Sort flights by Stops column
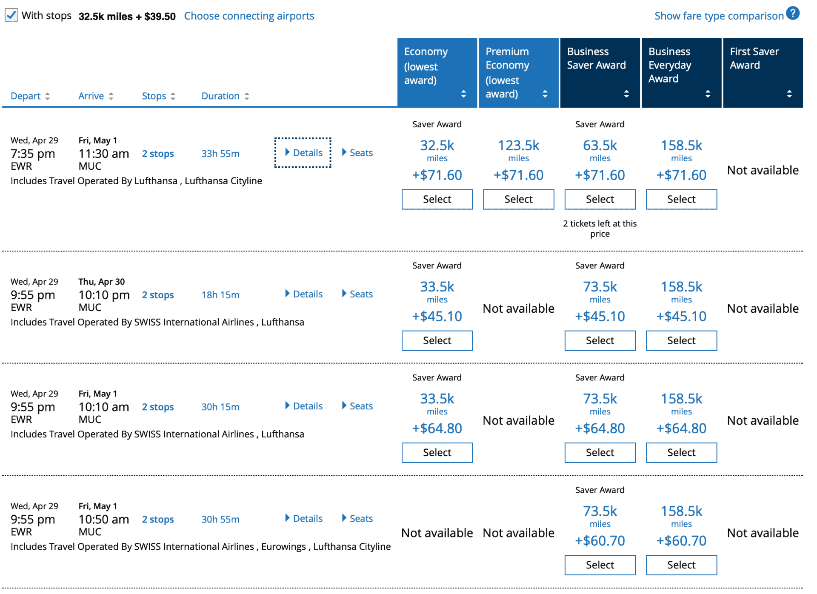The width and height of the screenshot is (817, 594). (159, 96)
